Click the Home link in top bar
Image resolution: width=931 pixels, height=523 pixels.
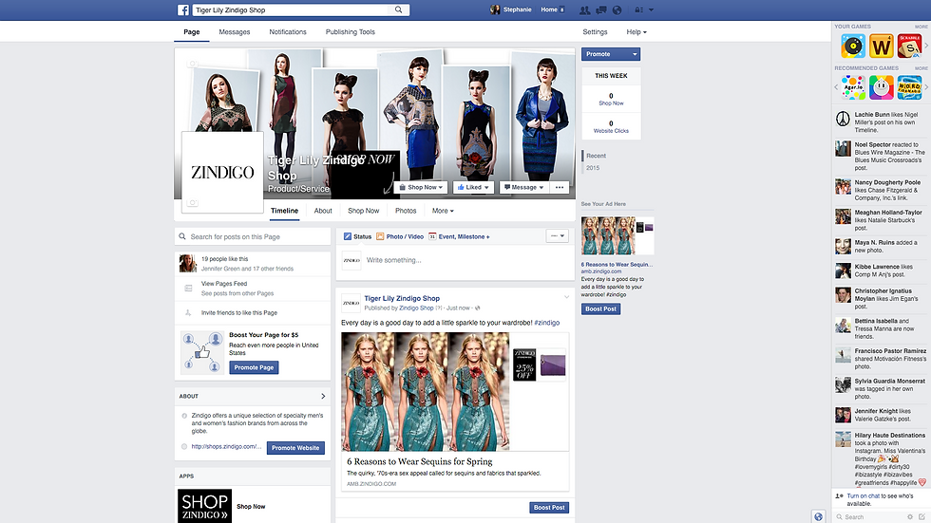[549, 9]
